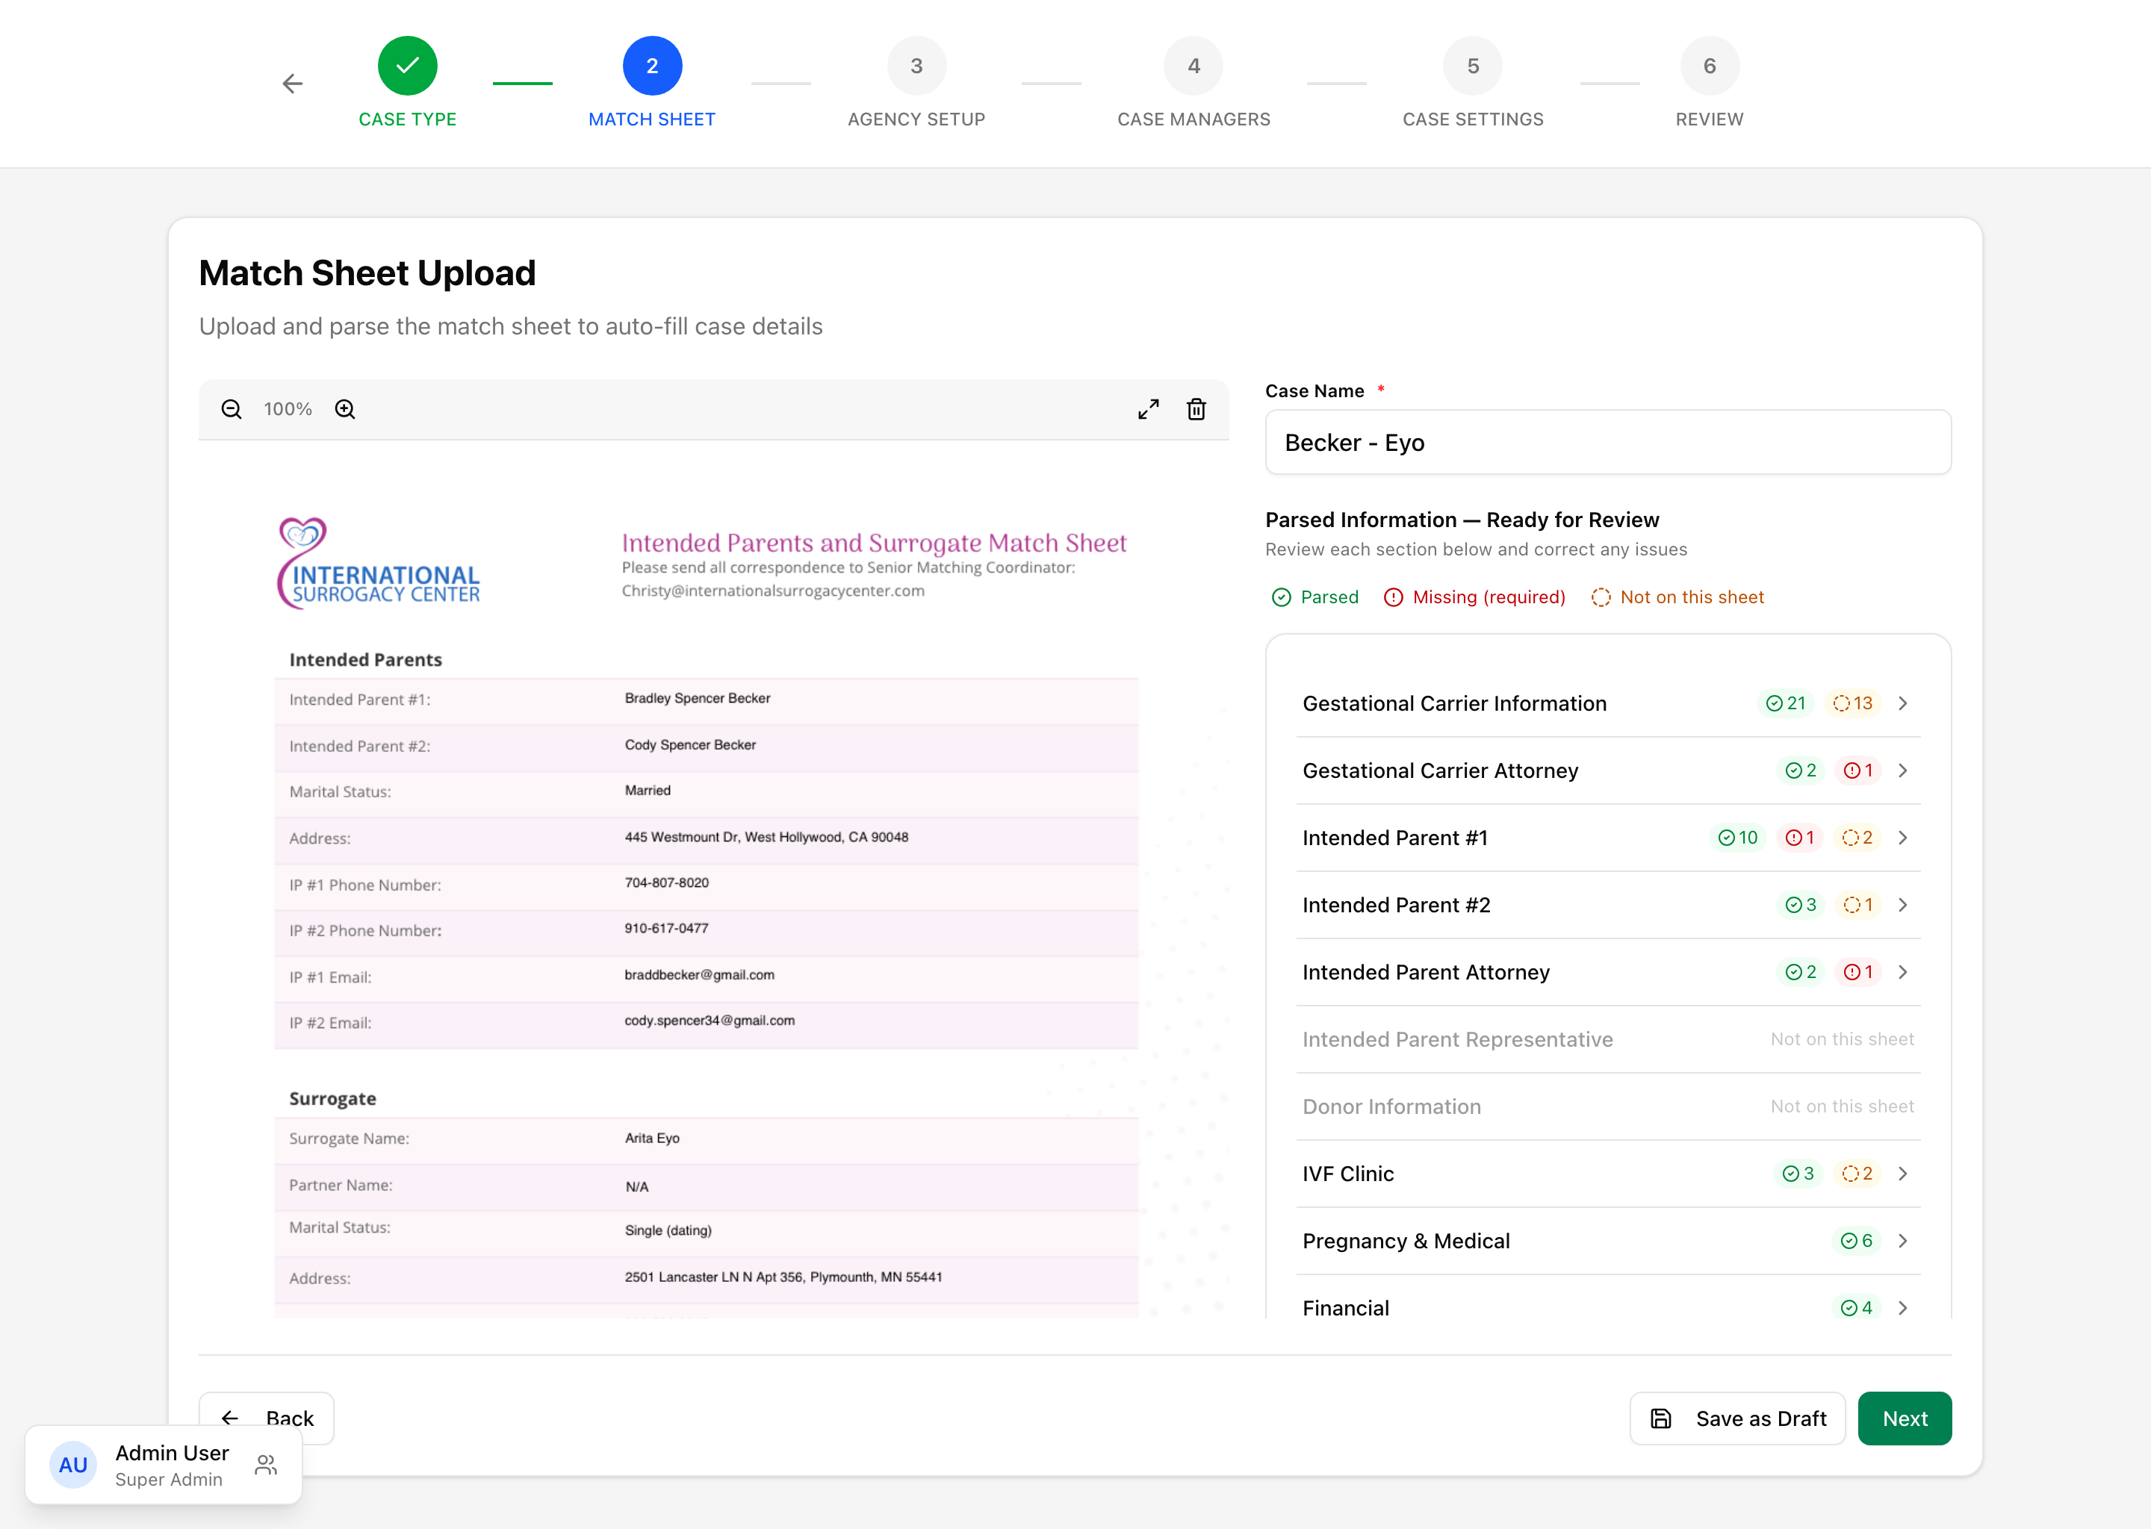Screen dimensions: 2151x1529
Task: Click the Case Name input field
Action: 1607,443
